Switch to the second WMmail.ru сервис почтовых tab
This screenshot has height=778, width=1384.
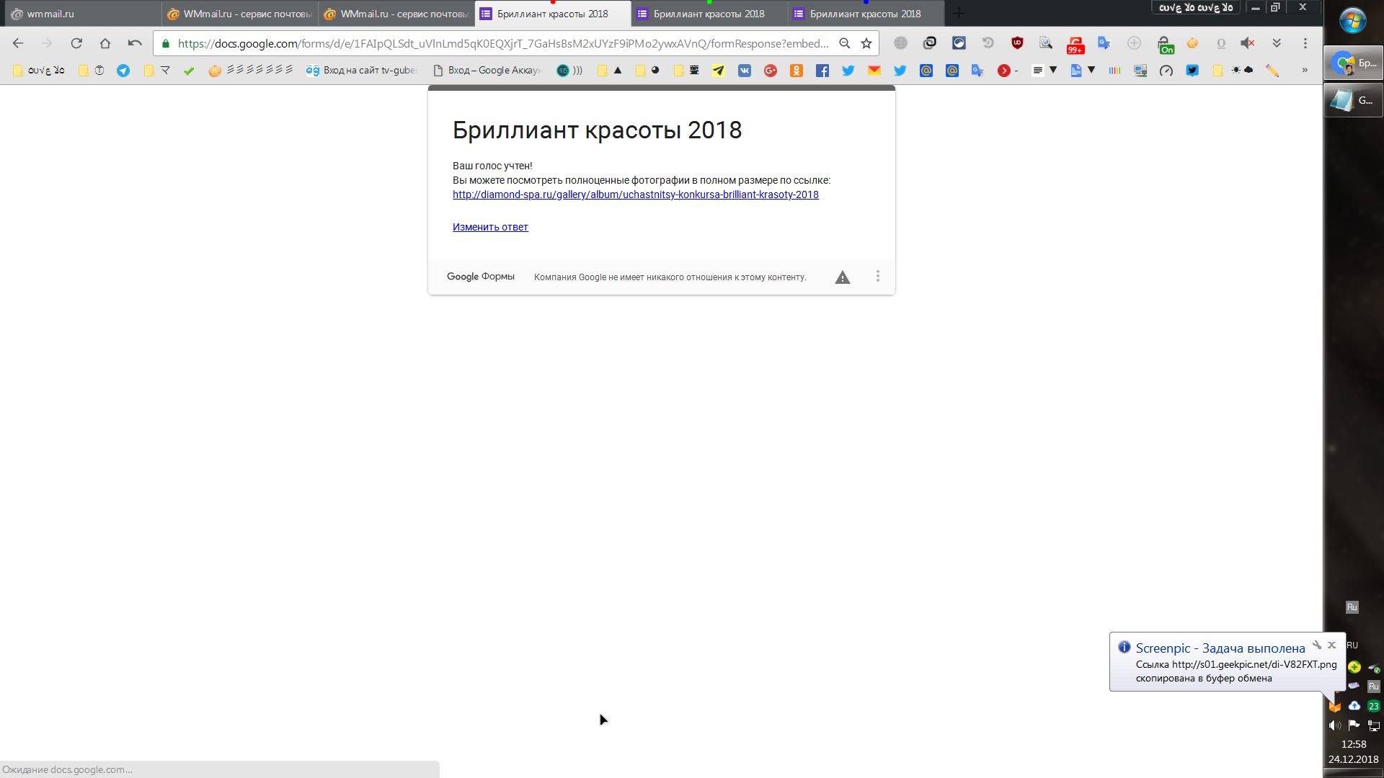click(x=396, y=14)
